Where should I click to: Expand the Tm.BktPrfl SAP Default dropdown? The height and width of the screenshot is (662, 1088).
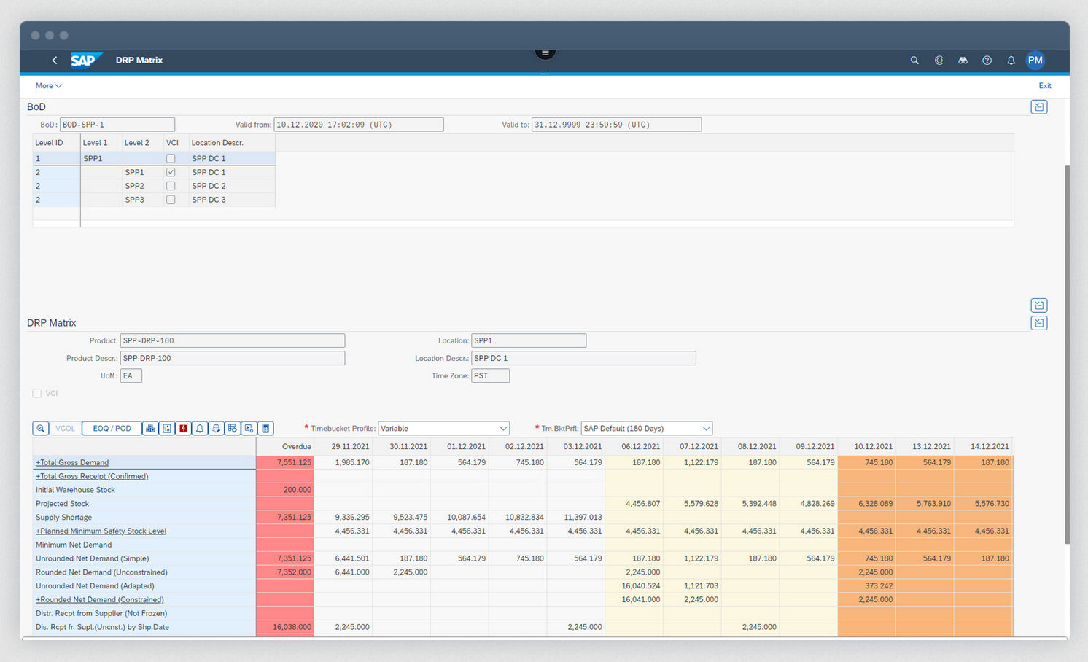pyautogui.click(x=705, y=429)
